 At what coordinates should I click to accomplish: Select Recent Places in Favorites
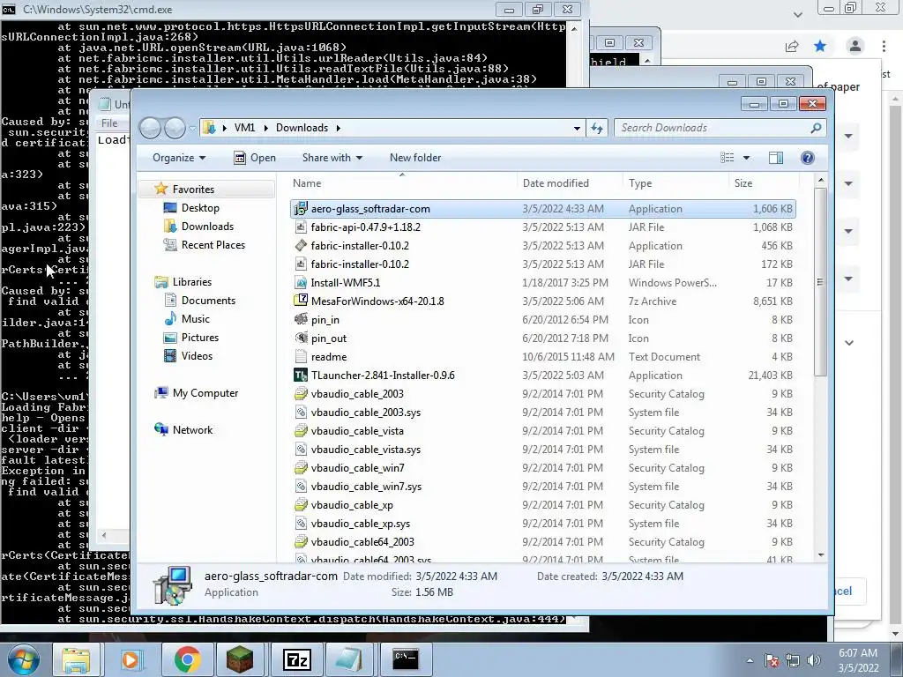tap(213, 245)
